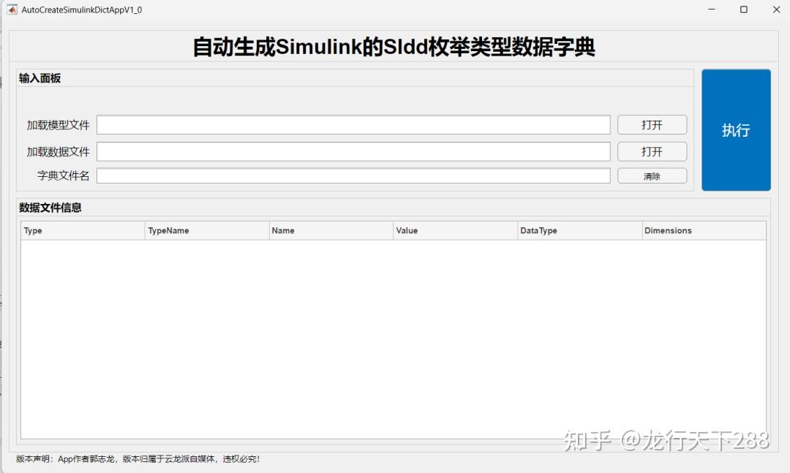Click the MATLAB app icon in title bar

(x=12, y=10)
